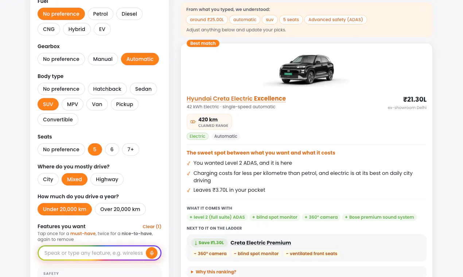Viewport: 463px width, 277px height.
Task: Click the Advanced safety (ADAS) tag
Action: [x=336, y=20]
